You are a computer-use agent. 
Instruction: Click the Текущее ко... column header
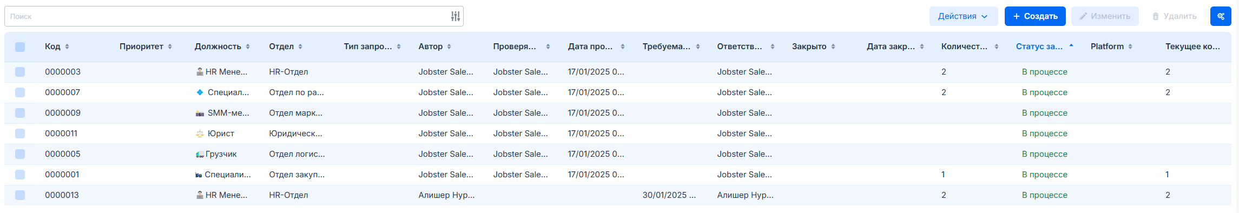point(1192,46)
